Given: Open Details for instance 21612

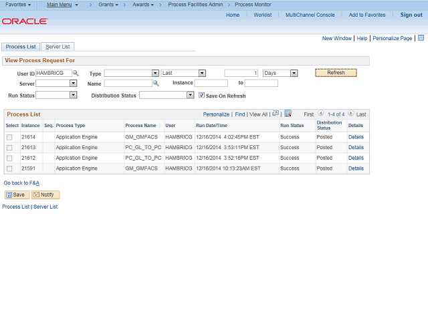Looking at the screenshot, I should [x=356, y=158].
